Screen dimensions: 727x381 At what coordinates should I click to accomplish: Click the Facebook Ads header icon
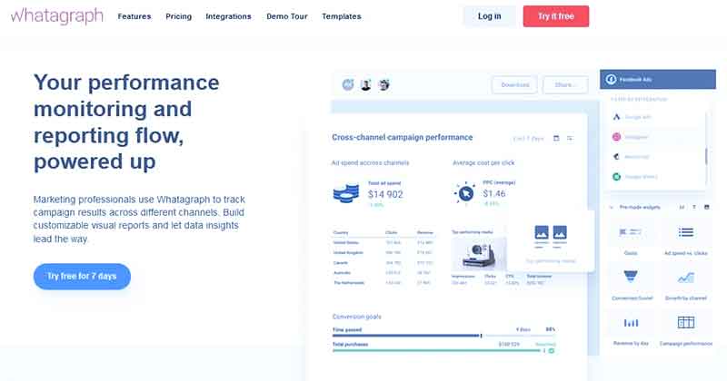click(611, 79)
